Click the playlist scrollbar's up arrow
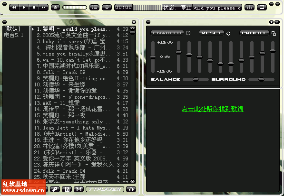 [x=133, y=28]
